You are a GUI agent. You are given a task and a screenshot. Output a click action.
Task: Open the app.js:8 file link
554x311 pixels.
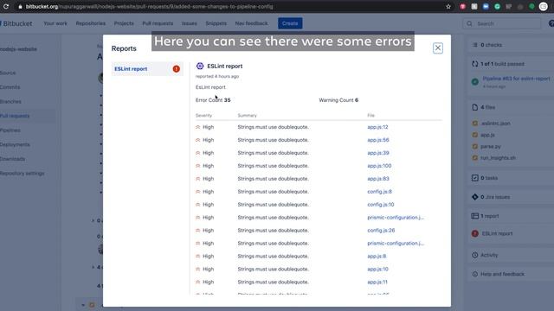tap(377, 257)
